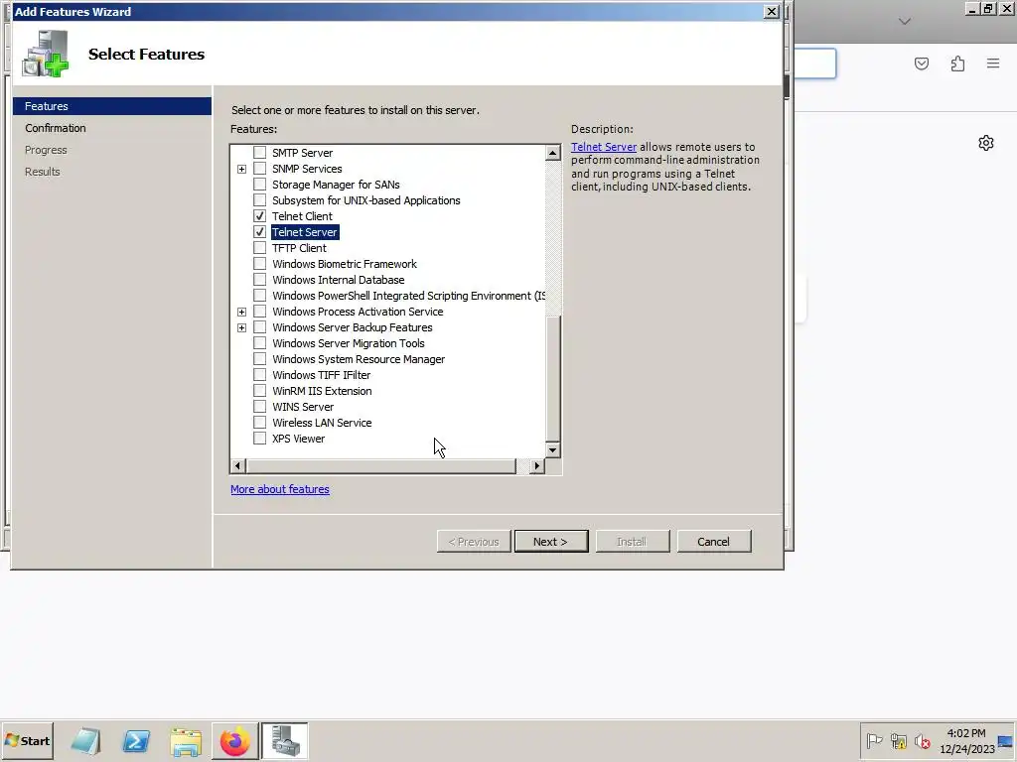Viewport: 1017px width, 762px height.
Task: Click the Firefox address bar field
Action: point(815,63)
